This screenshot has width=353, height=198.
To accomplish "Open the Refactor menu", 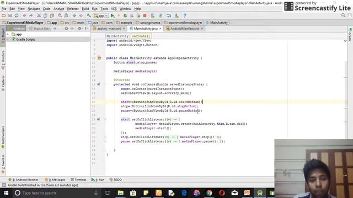I will (x=73, y=9).
